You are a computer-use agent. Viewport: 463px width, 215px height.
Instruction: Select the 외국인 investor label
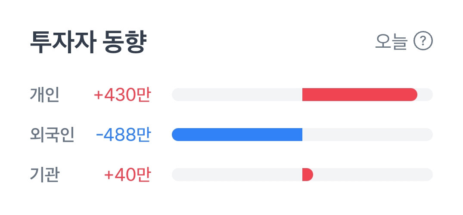(x=52, y=135)
